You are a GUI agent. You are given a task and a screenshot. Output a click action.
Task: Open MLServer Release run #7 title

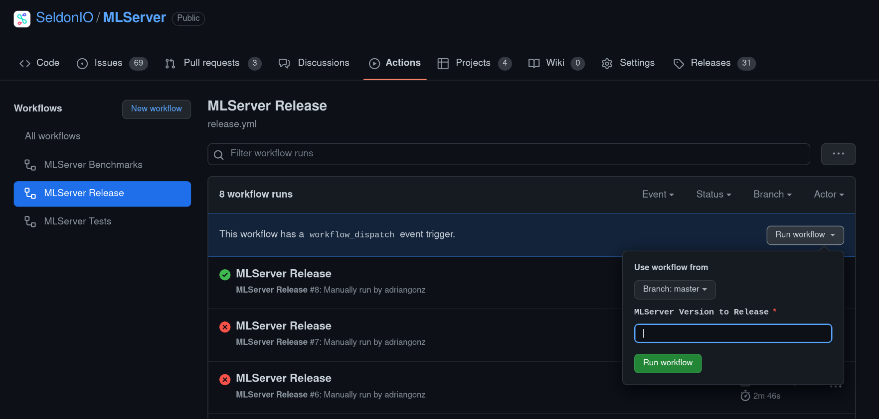(283, 326)
